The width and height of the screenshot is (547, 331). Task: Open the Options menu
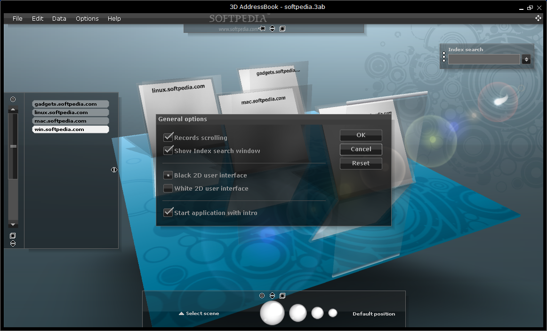coord(87,18)
